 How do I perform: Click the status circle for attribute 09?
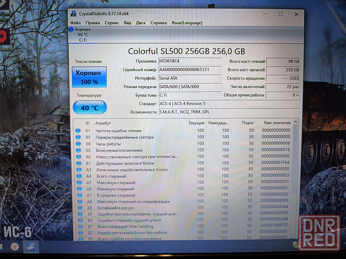[78, 144]
